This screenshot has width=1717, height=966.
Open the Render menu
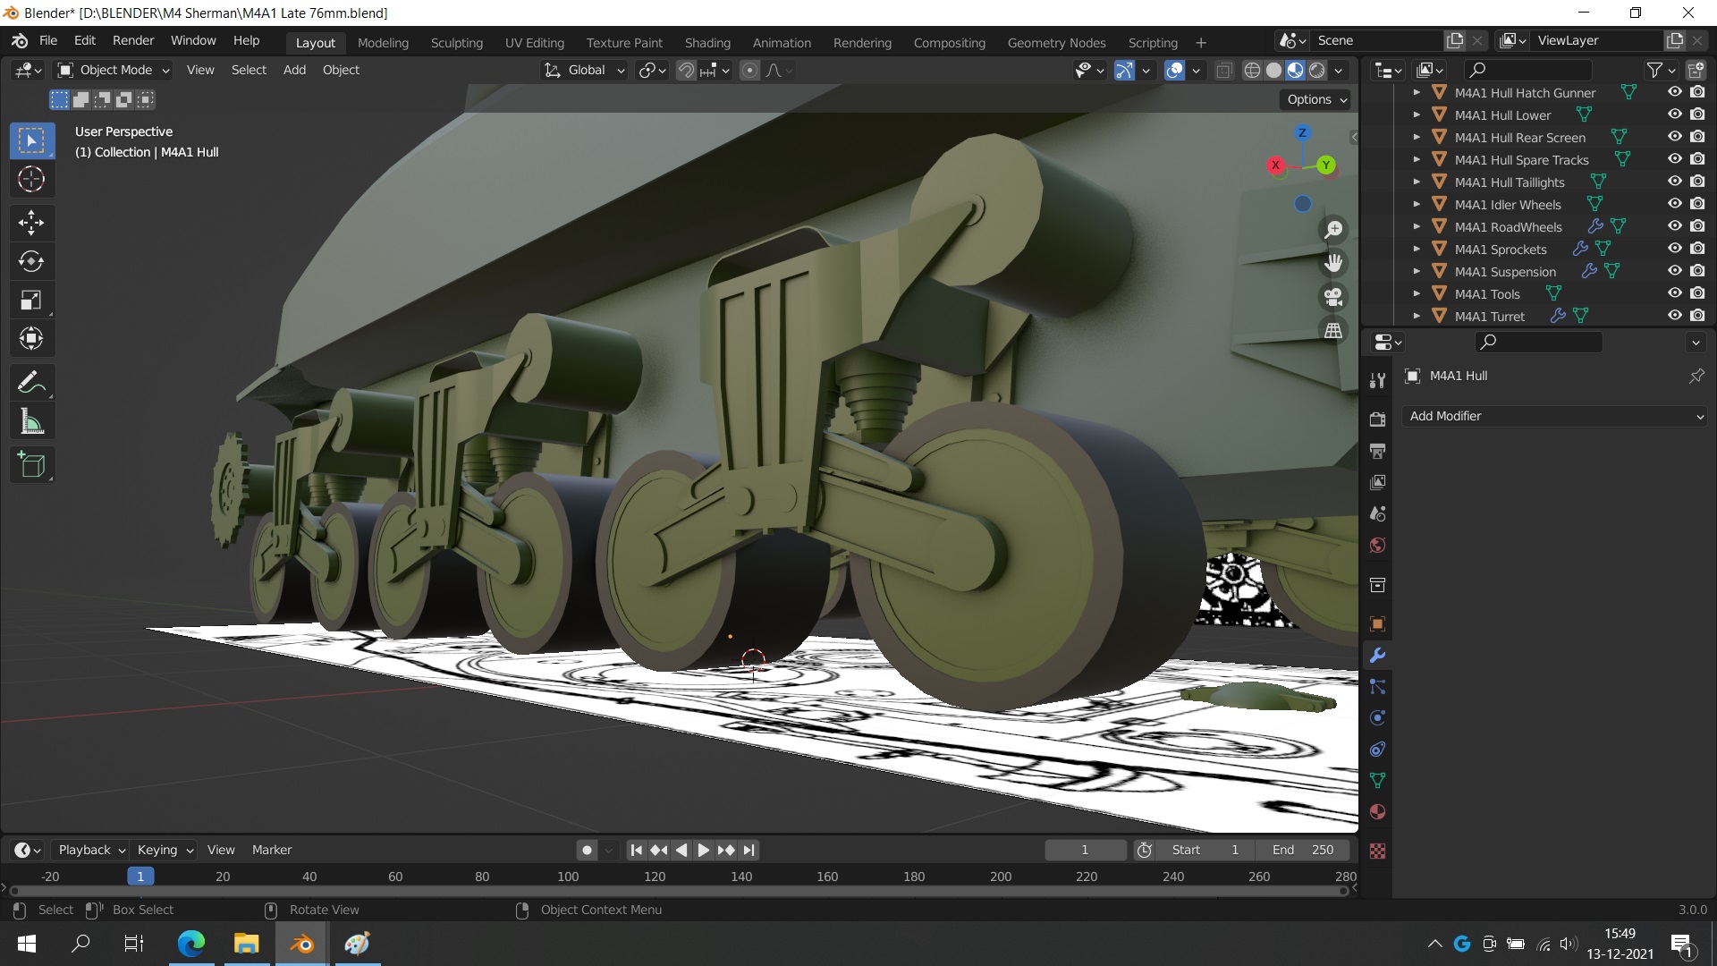coord(132,40)
